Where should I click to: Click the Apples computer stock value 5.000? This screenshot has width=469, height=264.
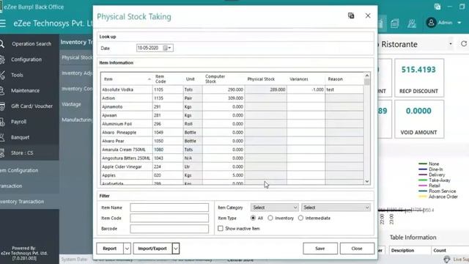[237, 175]
